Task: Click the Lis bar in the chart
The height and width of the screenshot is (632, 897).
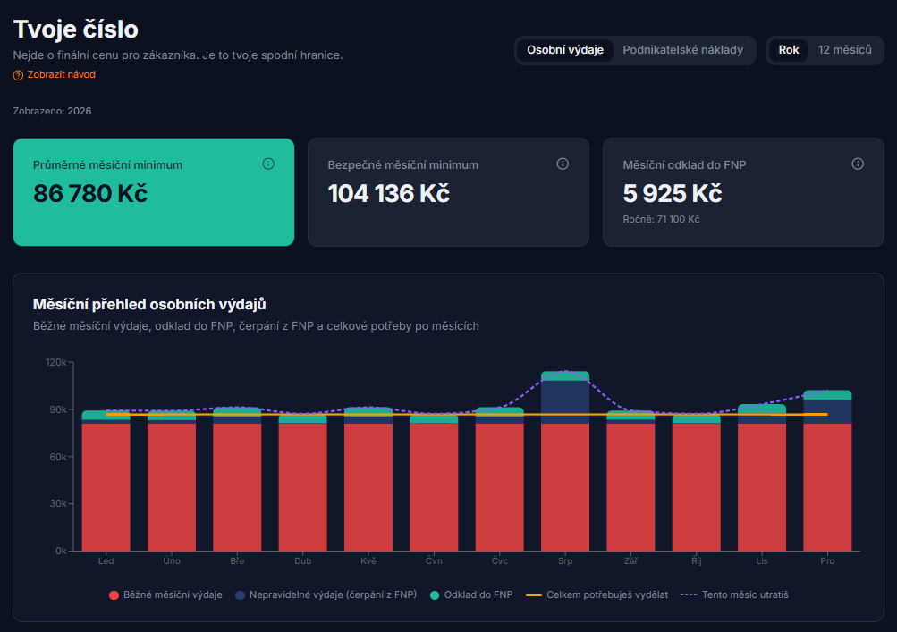Action: pyautogui.click(x=761, y=477)
